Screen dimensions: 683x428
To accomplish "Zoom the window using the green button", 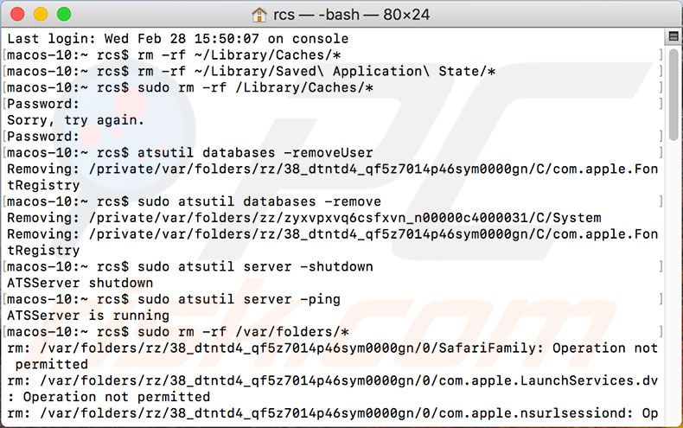I will click(x=64, y=15).
